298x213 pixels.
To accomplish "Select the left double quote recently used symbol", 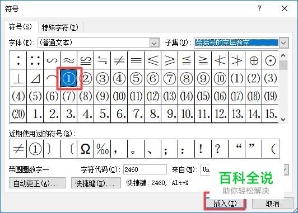I will click(236, 149).
